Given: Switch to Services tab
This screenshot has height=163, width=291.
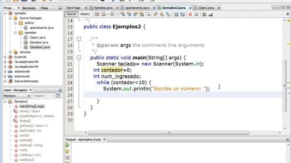Looking at the screenshot, I should click(29, 8).
